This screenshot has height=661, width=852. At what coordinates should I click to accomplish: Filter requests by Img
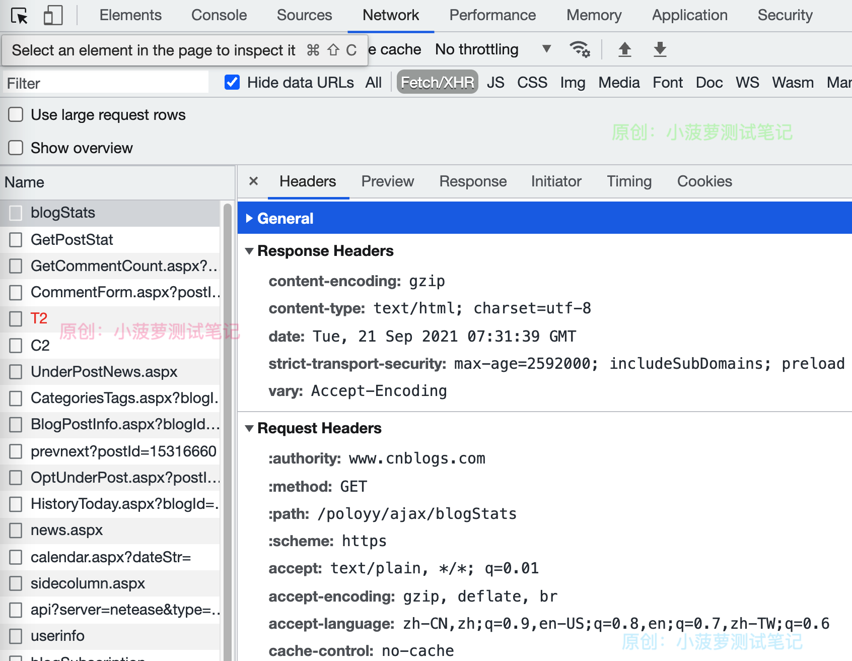(x=573, y=82)
